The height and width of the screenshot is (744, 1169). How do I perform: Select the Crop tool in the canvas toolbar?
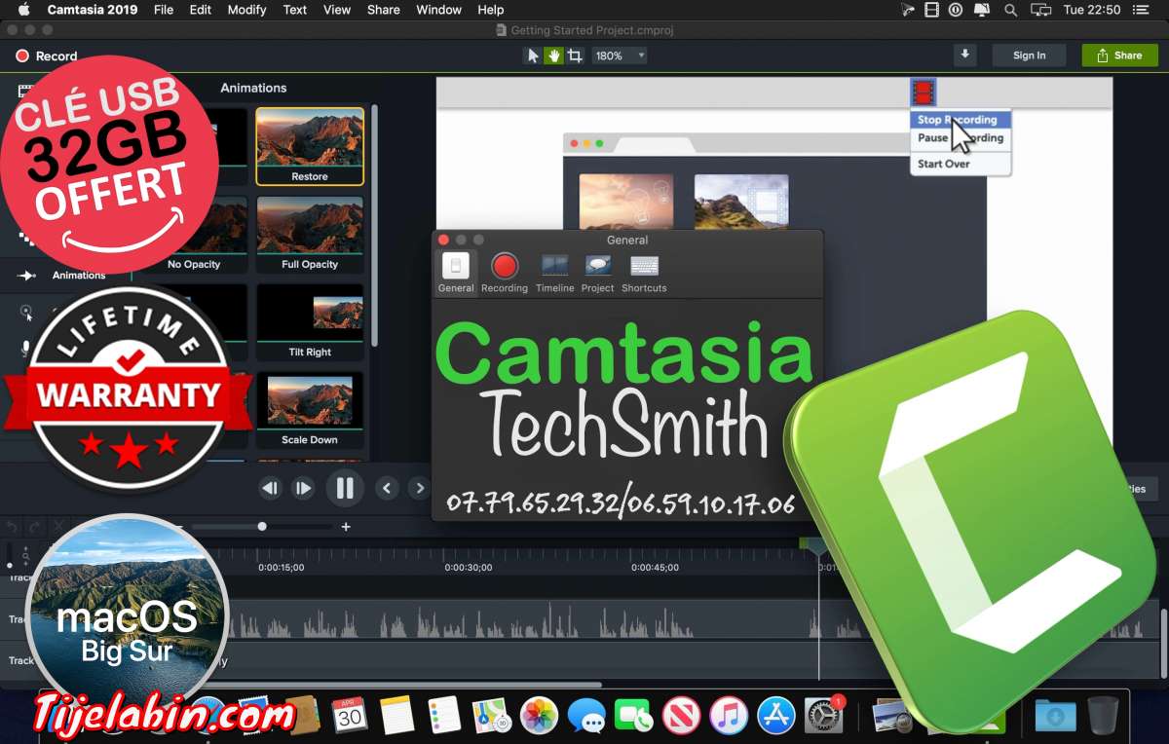[x=574, y=56]
